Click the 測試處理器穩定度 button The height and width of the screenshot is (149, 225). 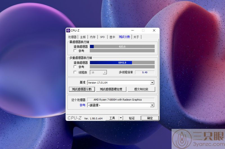pyautogui.click(x=111, y=89)
